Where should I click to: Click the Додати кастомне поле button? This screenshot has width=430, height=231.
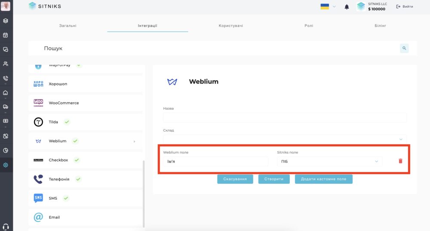pos(324,179)
